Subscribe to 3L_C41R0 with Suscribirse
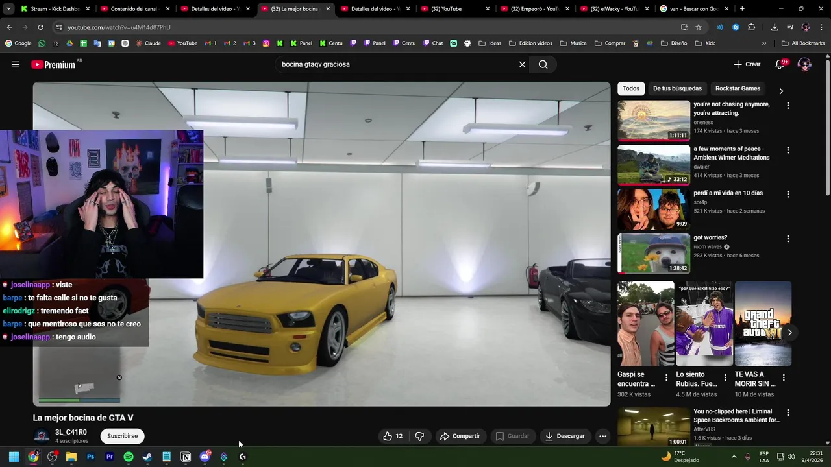Image resolution: width=831 pixels, height=467 pixels. pyautogui.click(x=122, y=436)
